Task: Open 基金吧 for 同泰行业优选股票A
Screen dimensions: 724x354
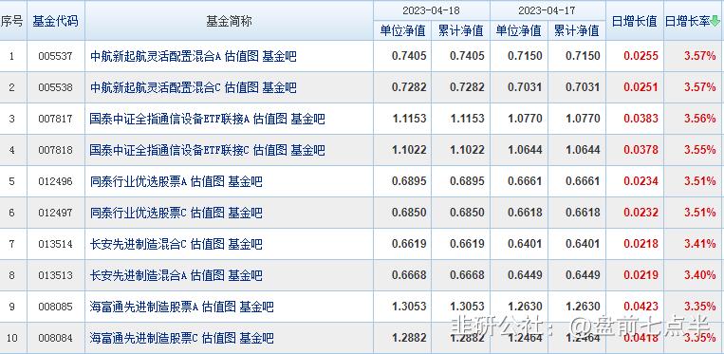Action: click(245, 181)
